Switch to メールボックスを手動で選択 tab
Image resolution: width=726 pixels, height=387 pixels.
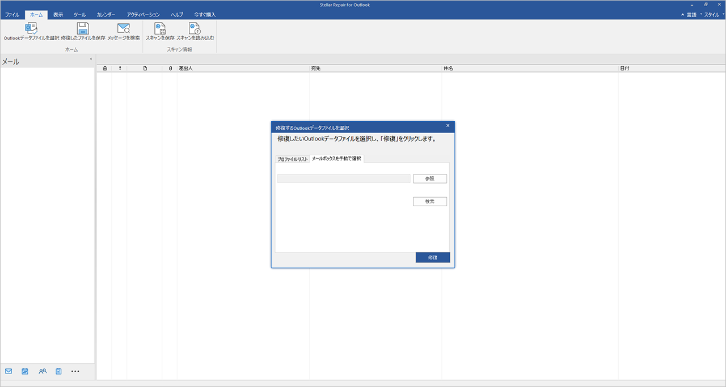(336, 159)
